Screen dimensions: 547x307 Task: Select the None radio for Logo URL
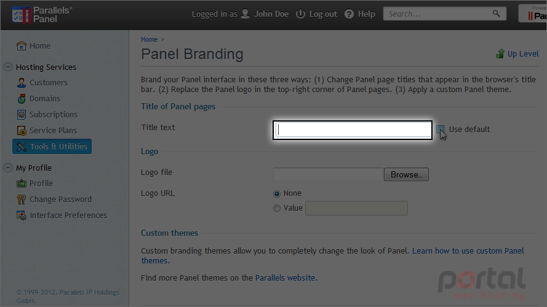[277, 194]
